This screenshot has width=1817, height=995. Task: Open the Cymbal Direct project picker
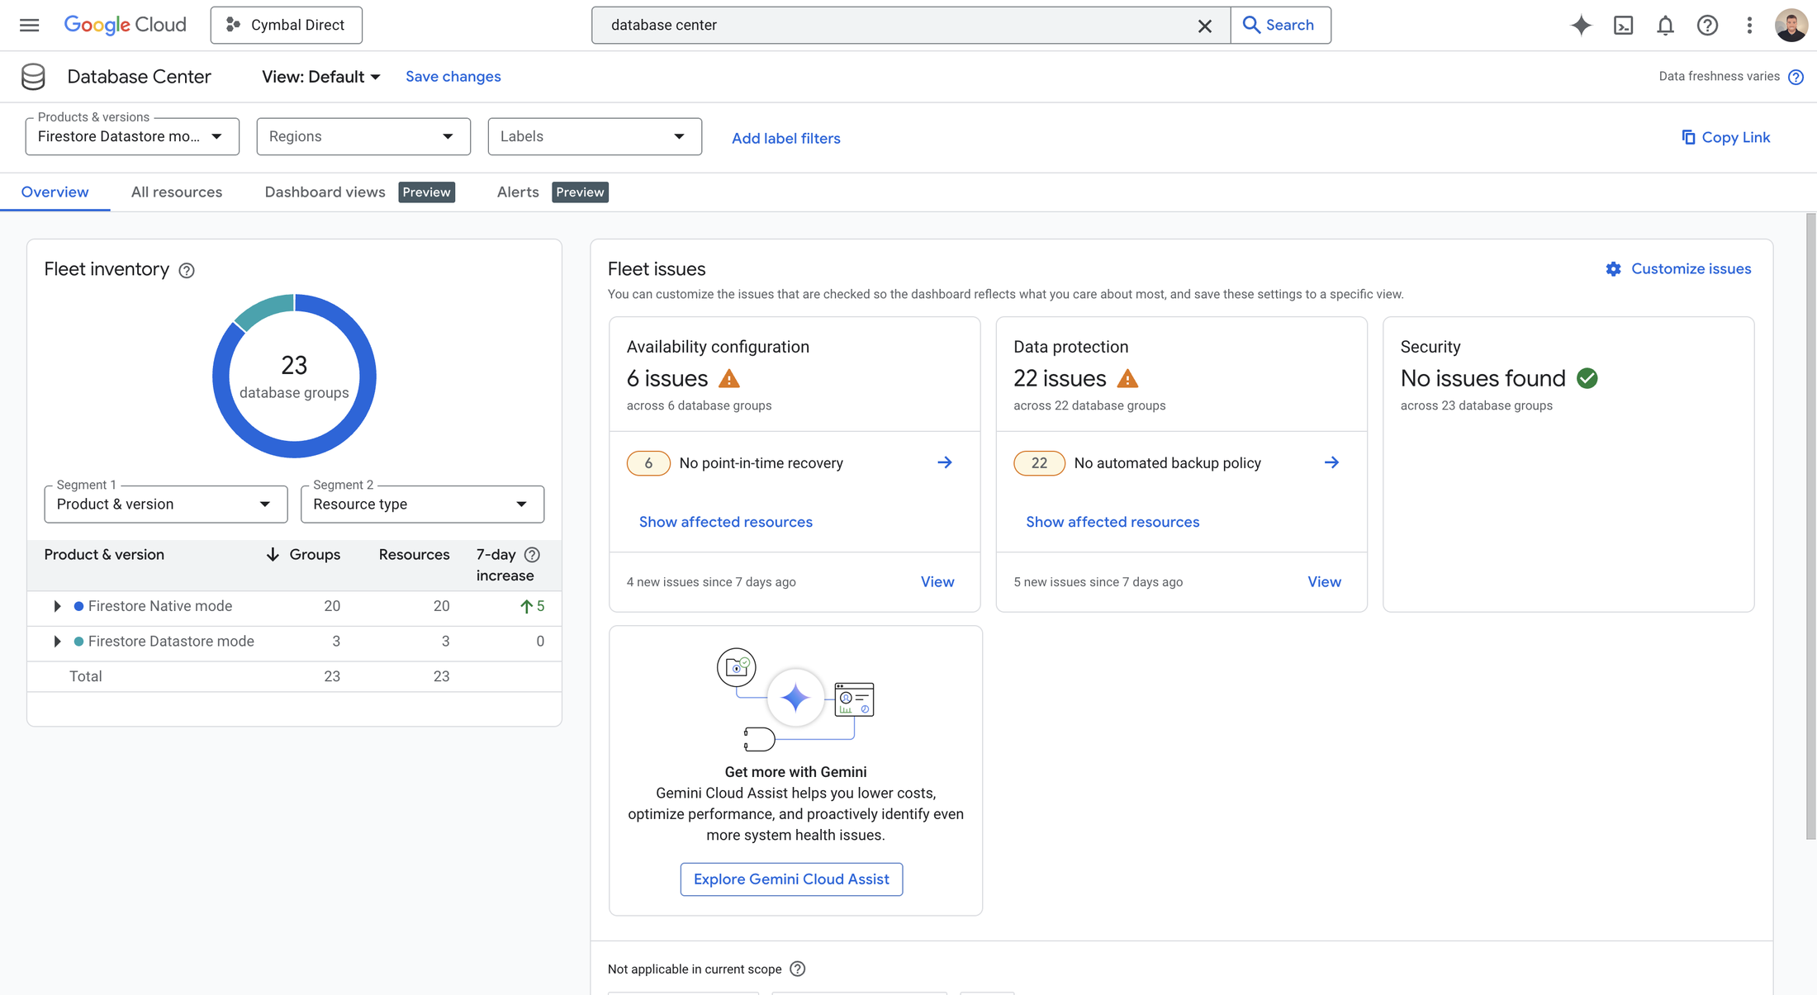[x=286, y=25]
